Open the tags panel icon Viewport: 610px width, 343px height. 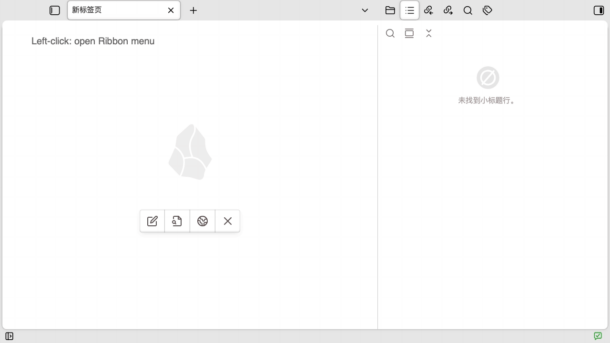pos(488,10)
